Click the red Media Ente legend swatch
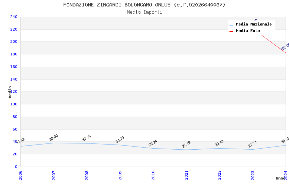 click(231, 32)
